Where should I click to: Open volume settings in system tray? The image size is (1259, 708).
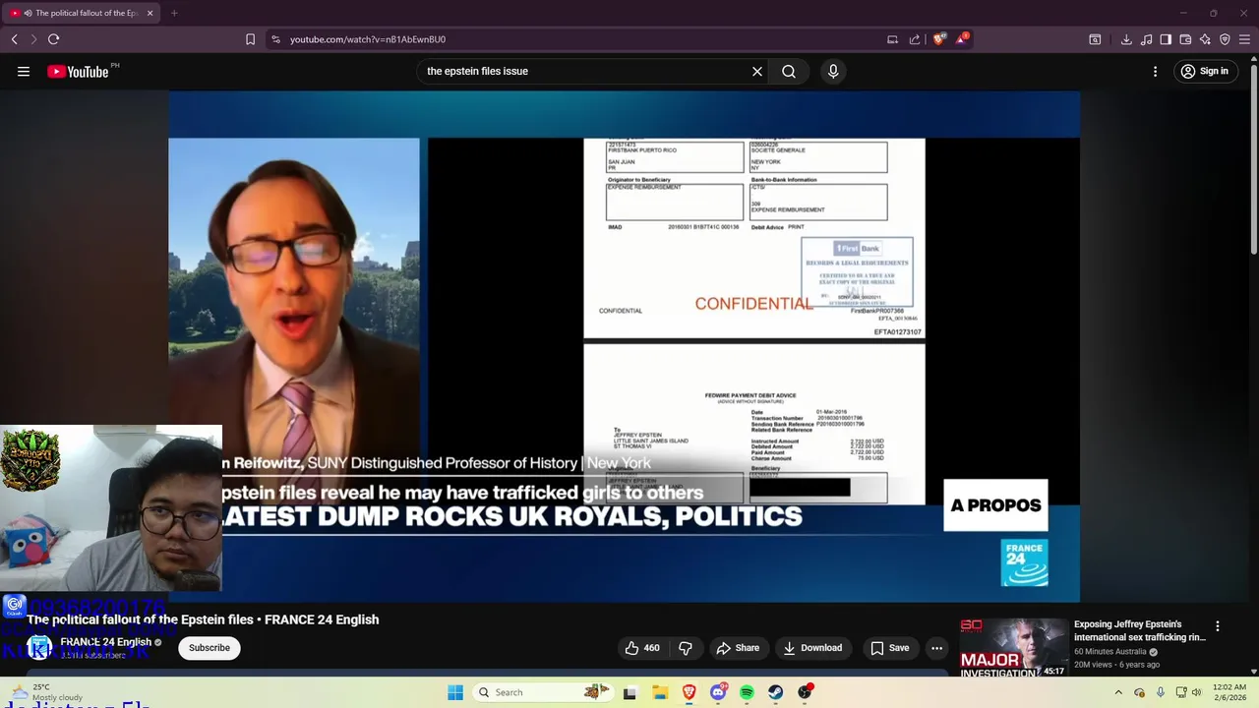[x=1197, y=692]
